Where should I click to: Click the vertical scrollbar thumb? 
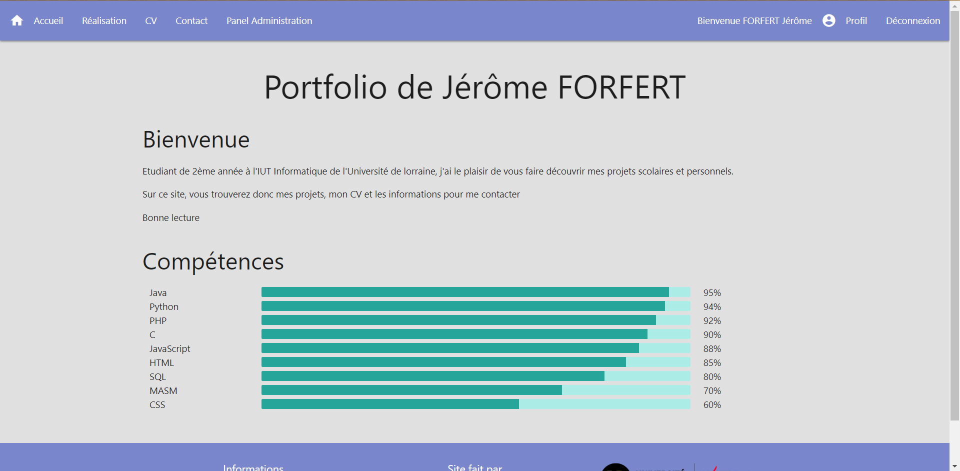tap(954, 215)
